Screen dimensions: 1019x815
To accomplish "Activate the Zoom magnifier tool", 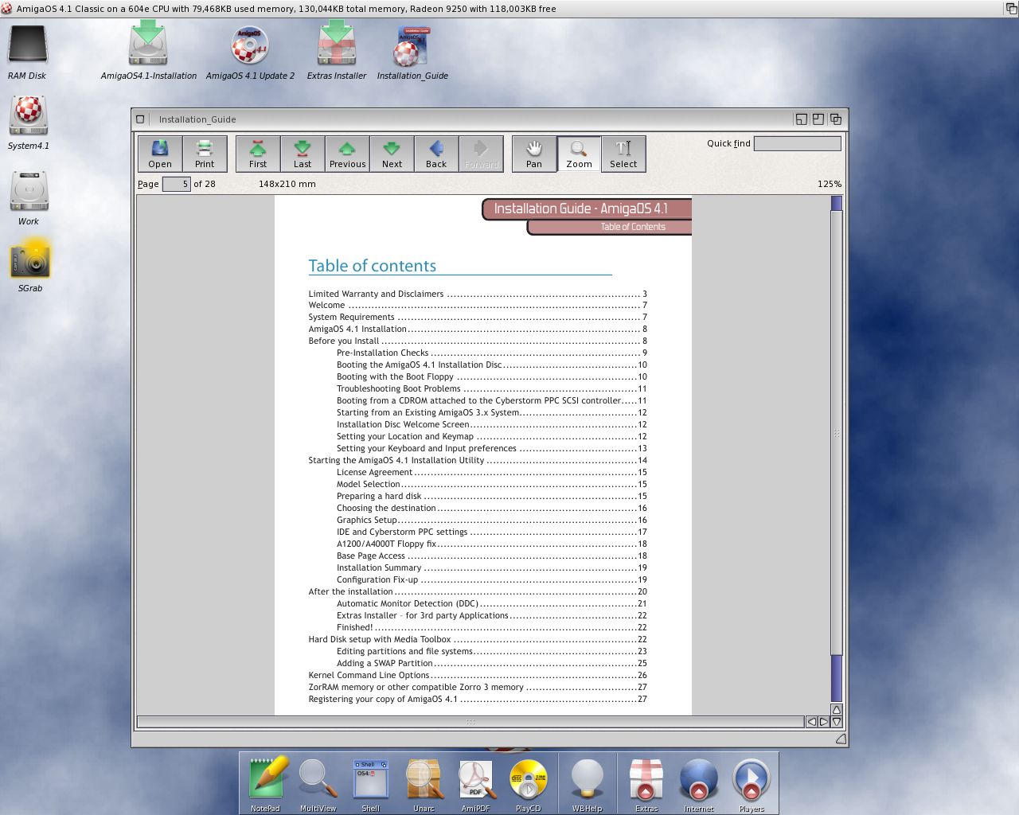I will [x=579, y=154].
